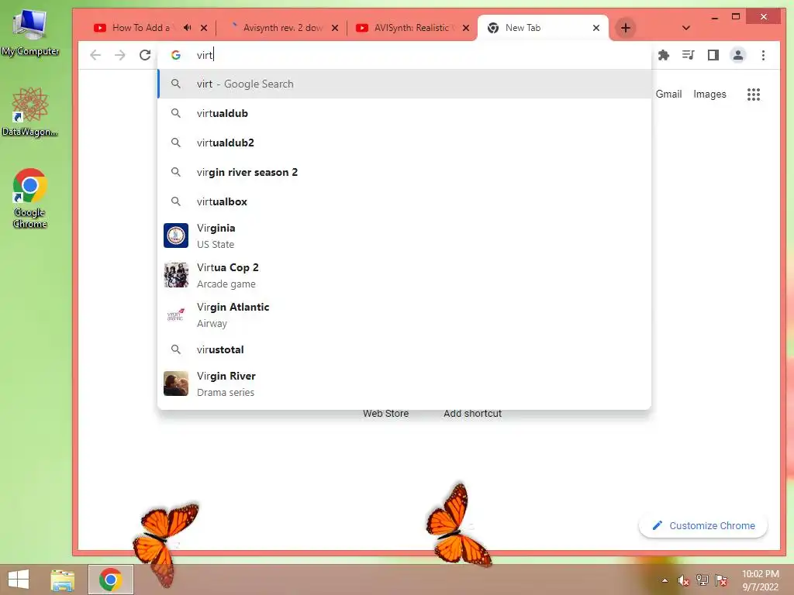Open the Windows Start button
This screenshot has height=595, width=794.
point(19,580)
